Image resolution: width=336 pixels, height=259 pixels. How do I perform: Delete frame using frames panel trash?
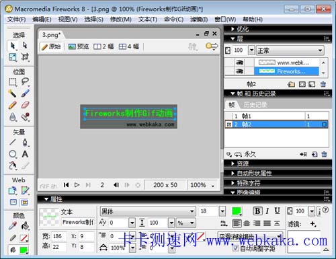[324, 154]
